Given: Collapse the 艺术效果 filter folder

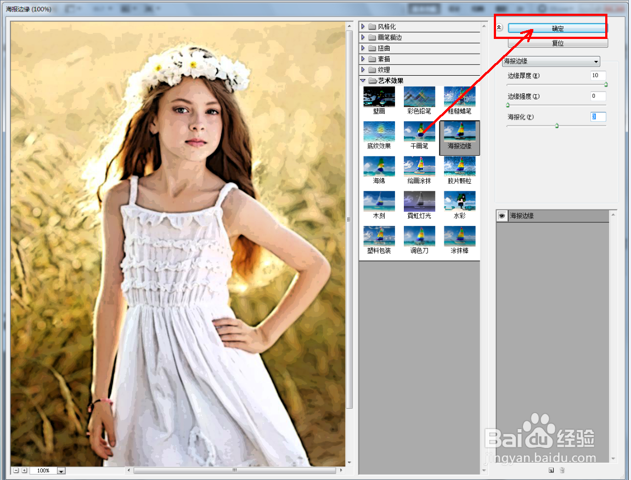Looking at the screenshot, I should (363, 81).
